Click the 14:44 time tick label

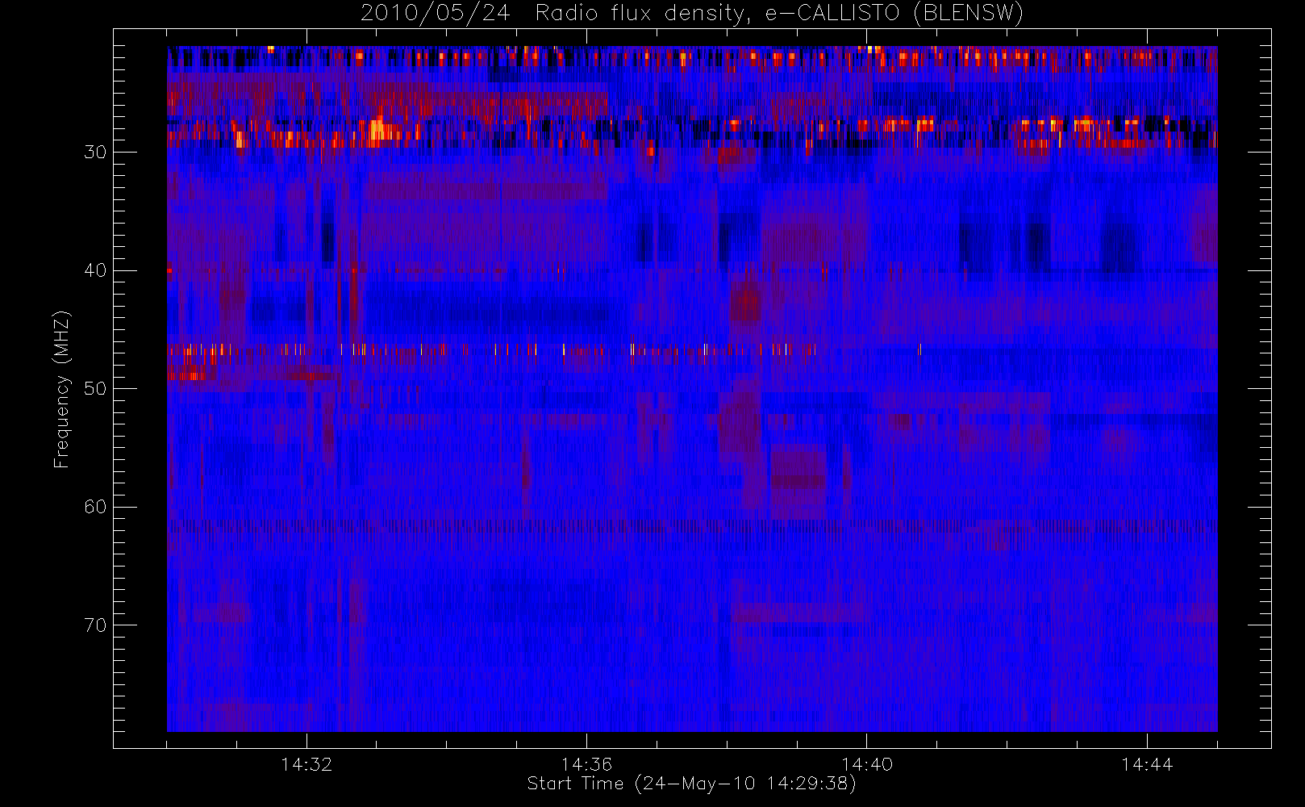[x=1147, y=764]
